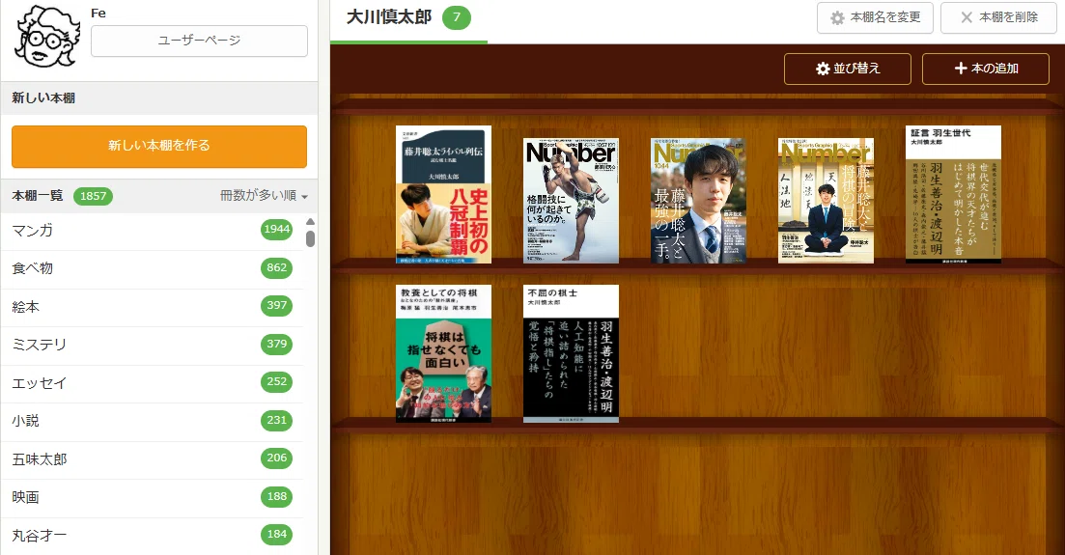Click the X icon in 本棚を削除
1065x555 pixels.
(966, 17)
